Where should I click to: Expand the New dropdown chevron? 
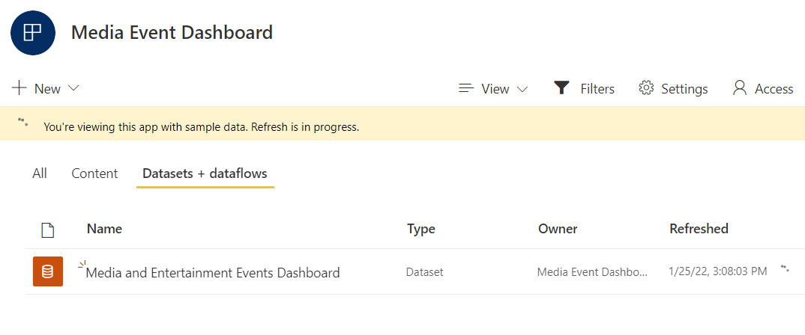coord(73,88)
